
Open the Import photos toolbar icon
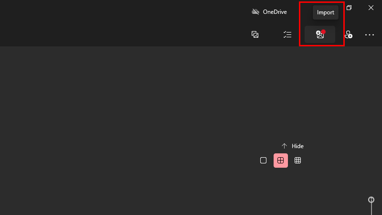[x=320, y=34]
